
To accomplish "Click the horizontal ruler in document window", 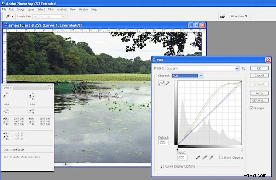I will point(104,30).
